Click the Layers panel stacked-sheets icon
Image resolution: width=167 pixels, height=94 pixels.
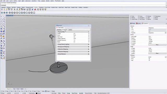tap(137, 23)
